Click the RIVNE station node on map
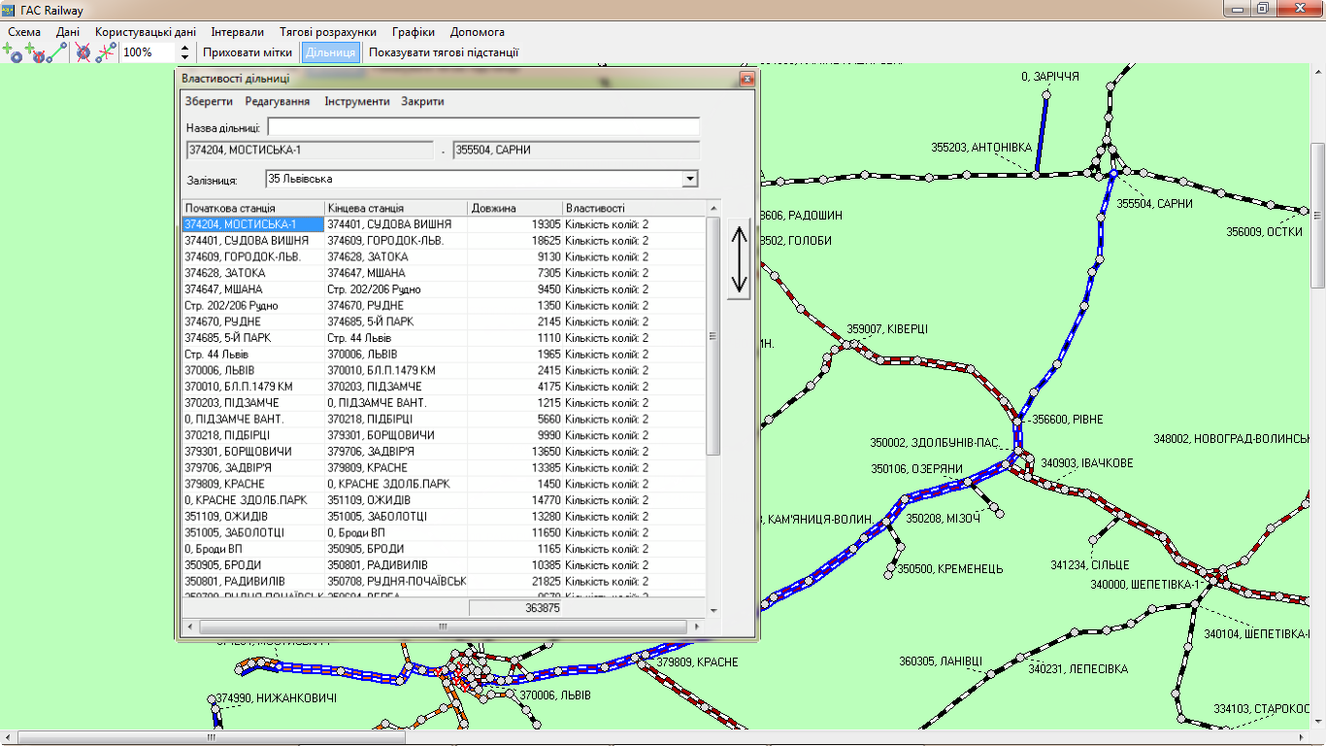Viewport: 1326px width, 746px height. (x=1018, y=420)
